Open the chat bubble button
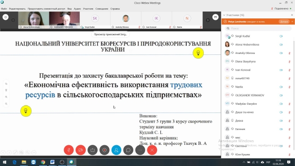Image resolution: width=295 pixels, height=166 pixels. click(x=128, y=150)
